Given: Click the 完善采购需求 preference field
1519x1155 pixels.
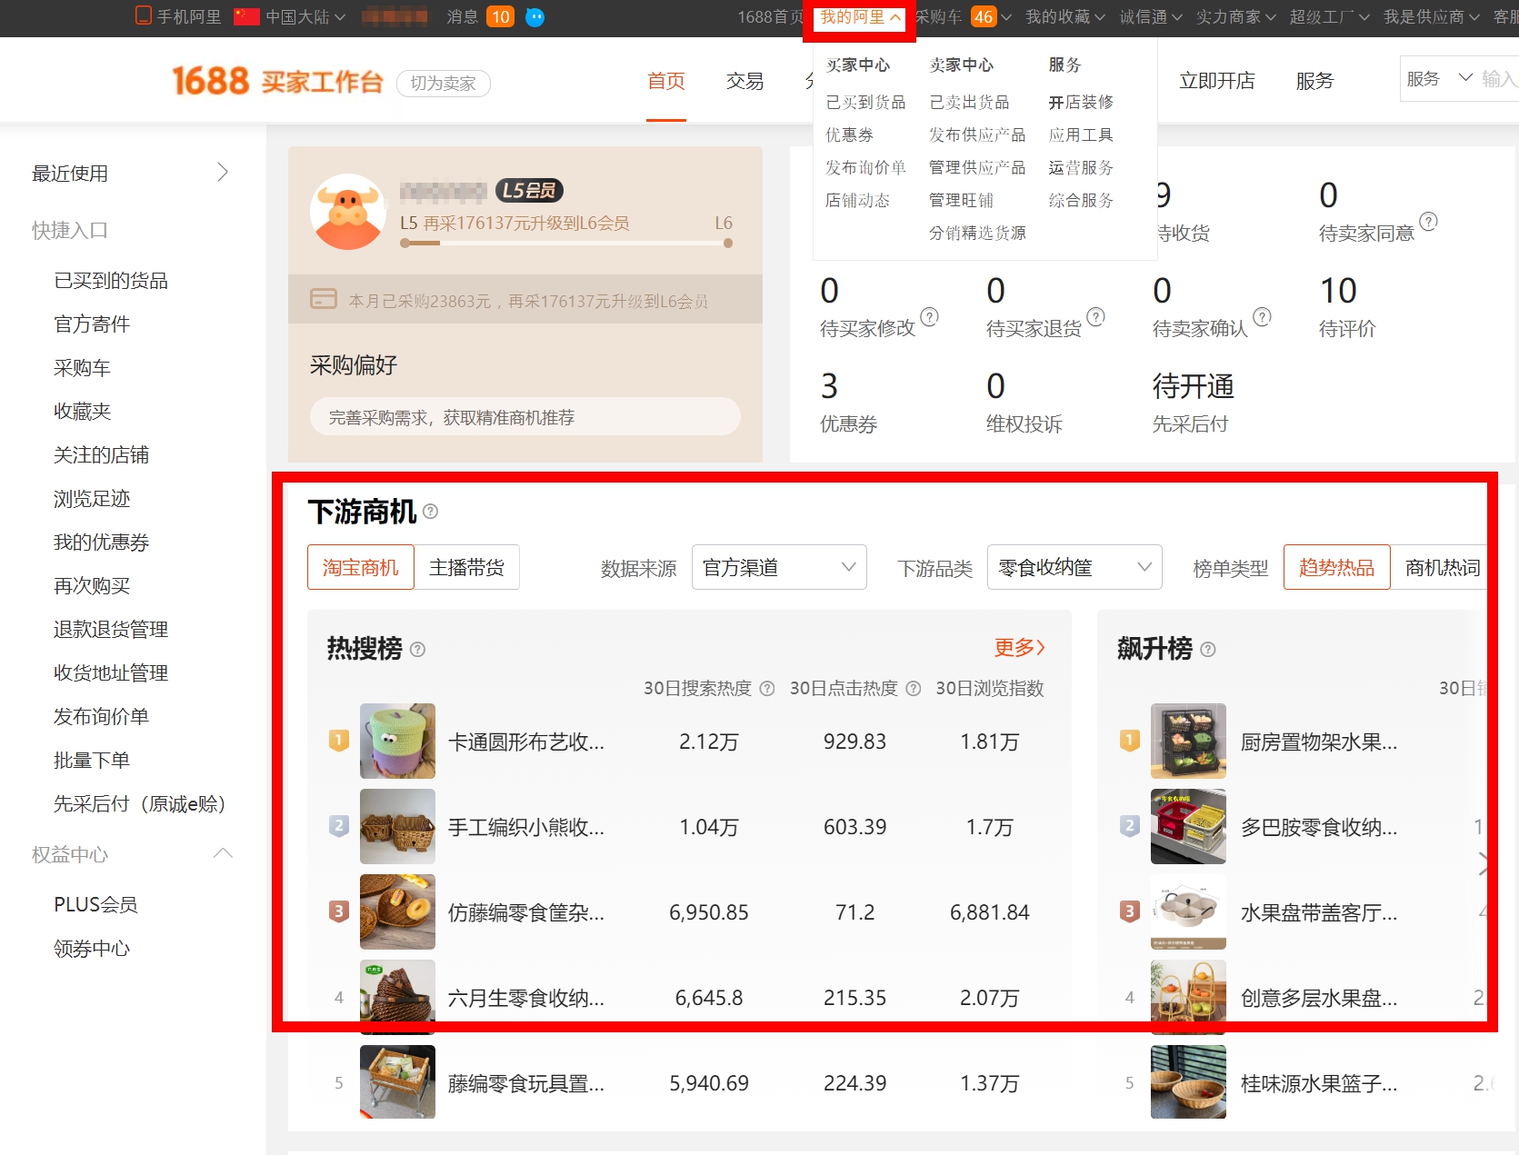Looking at the screenshot, I should 525,417.
